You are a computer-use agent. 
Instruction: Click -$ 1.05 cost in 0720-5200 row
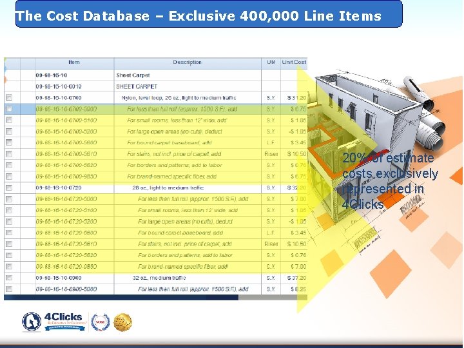(297, 221)
